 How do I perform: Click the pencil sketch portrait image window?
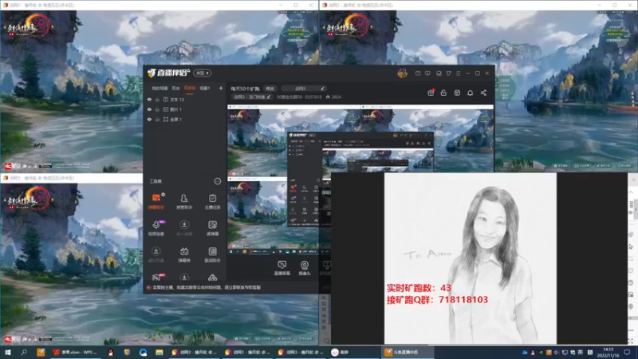coord(471,258)
